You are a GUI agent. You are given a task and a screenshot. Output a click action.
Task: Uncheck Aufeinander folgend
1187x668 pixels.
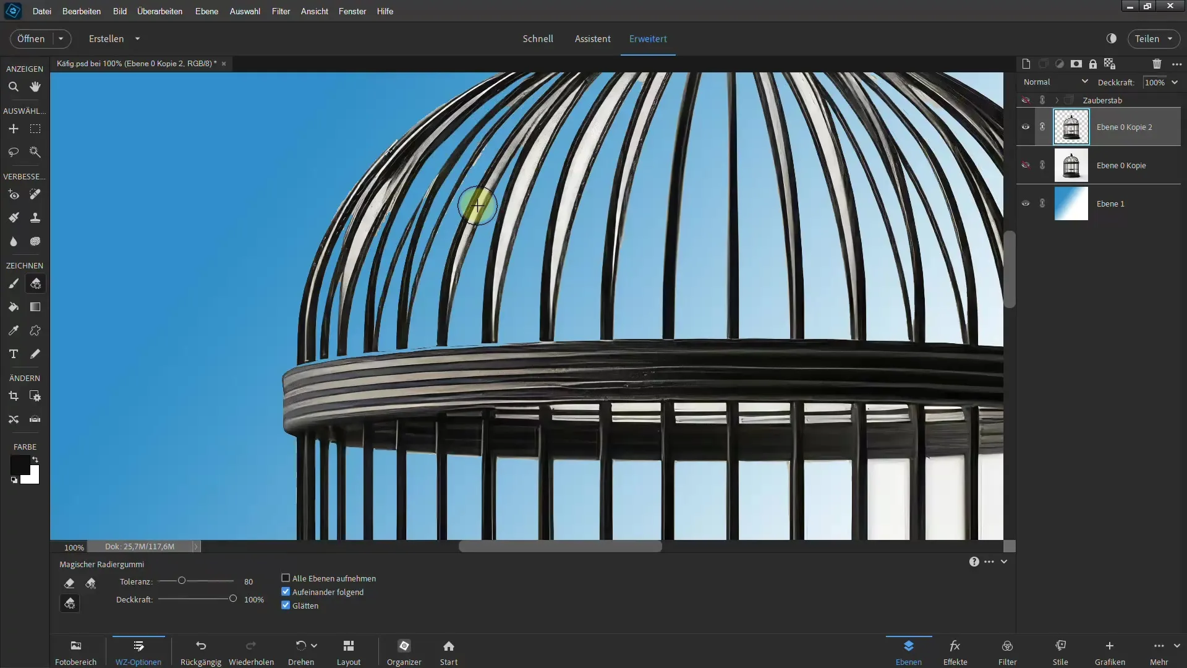coord(286,591)
